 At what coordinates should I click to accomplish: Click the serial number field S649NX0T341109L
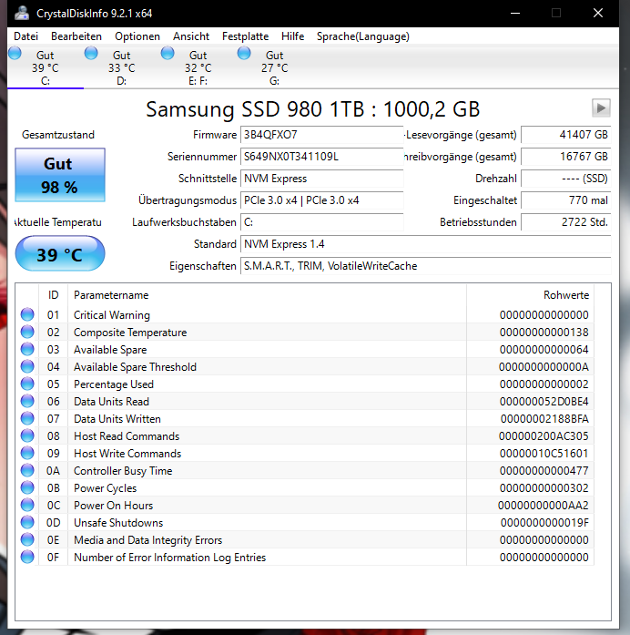point(322,157)
